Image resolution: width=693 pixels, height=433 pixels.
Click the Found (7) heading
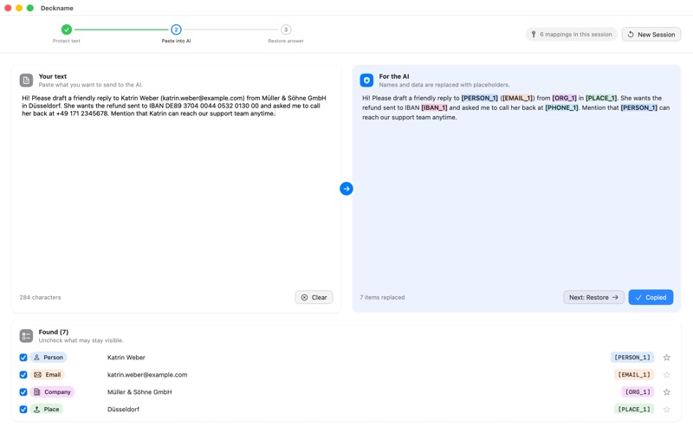click(54, 332)
